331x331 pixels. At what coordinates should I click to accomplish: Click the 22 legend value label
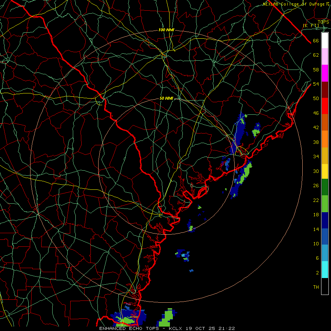coord(316,200)
